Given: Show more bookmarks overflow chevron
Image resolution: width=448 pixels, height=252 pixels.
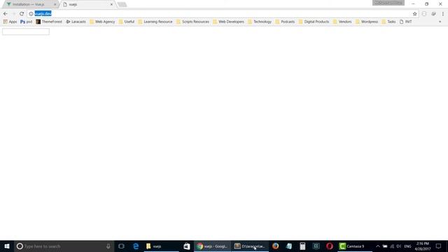Looking at the screenshot, I should pos(440,22).
